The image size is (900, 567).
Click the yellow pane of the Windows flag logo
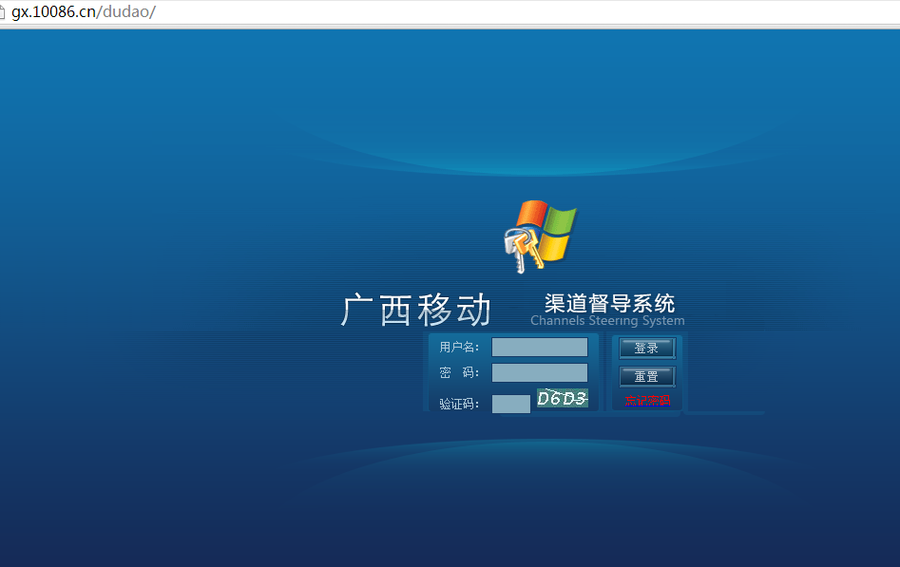tap(554, 247)
